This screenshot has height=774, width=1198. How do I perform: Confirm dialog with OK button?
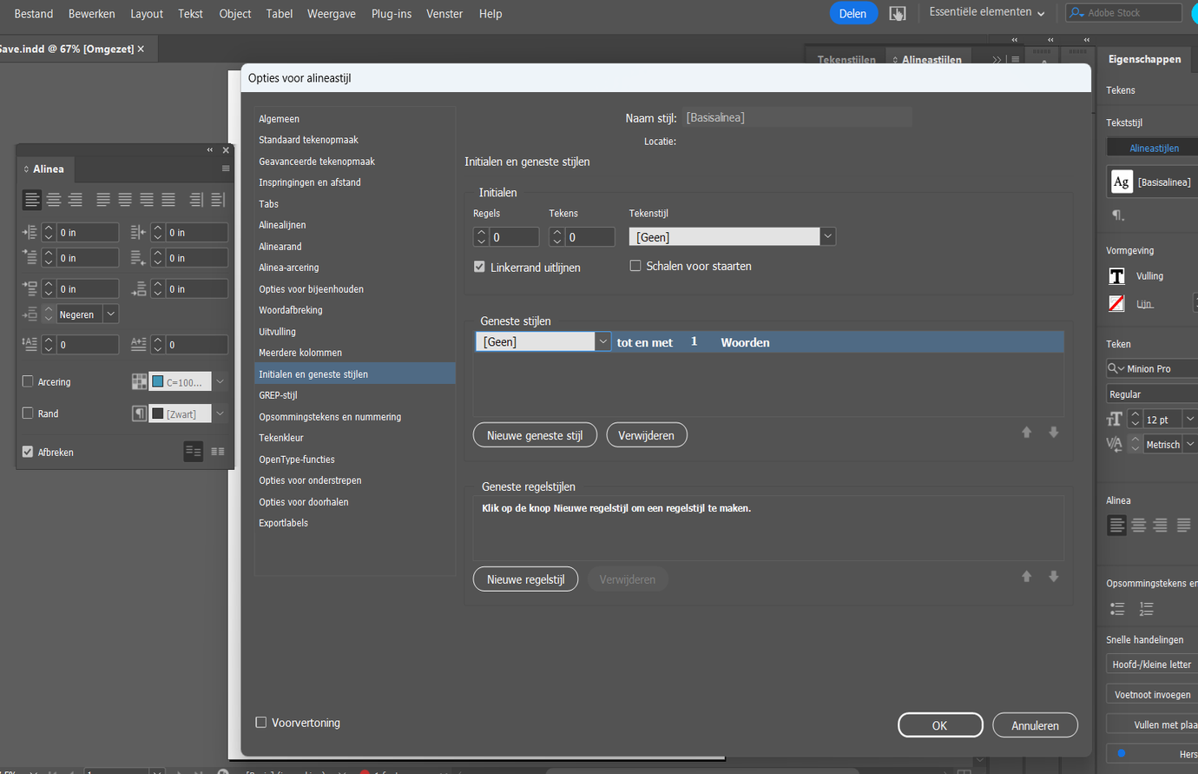[x=940, y=725]
